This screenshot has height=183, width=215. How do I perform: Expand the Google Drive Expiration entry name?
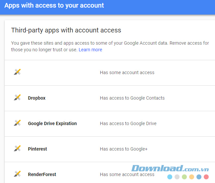52,123
